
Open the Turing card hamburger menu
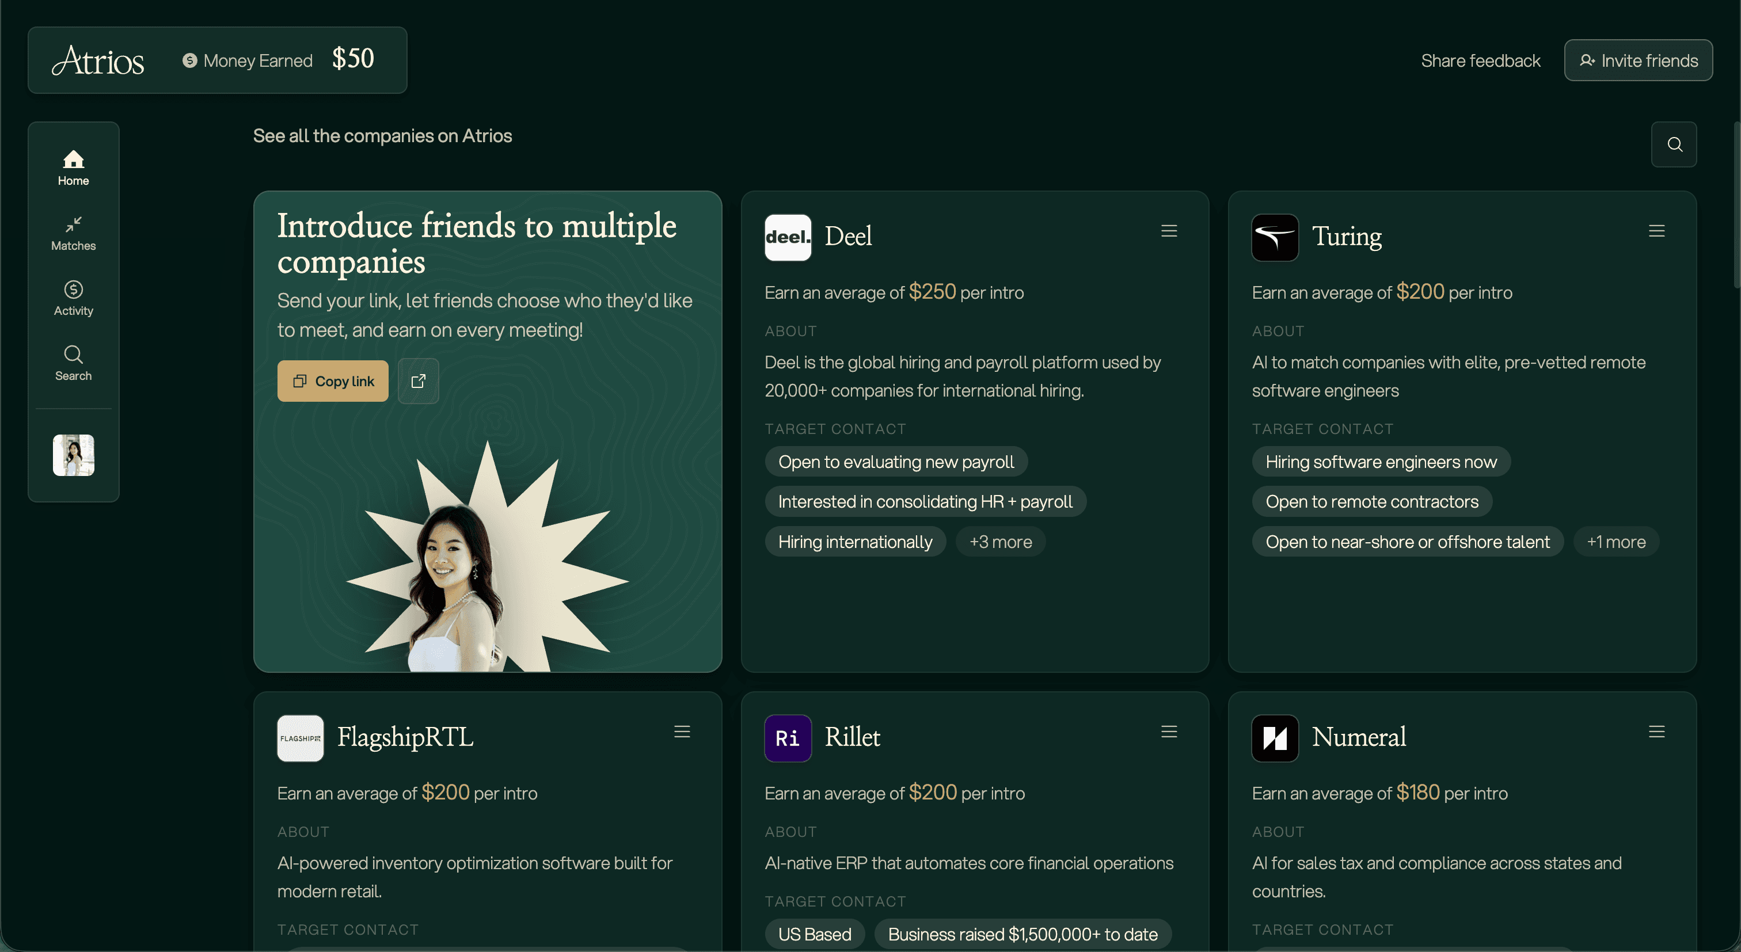[x=1656, y=231]
